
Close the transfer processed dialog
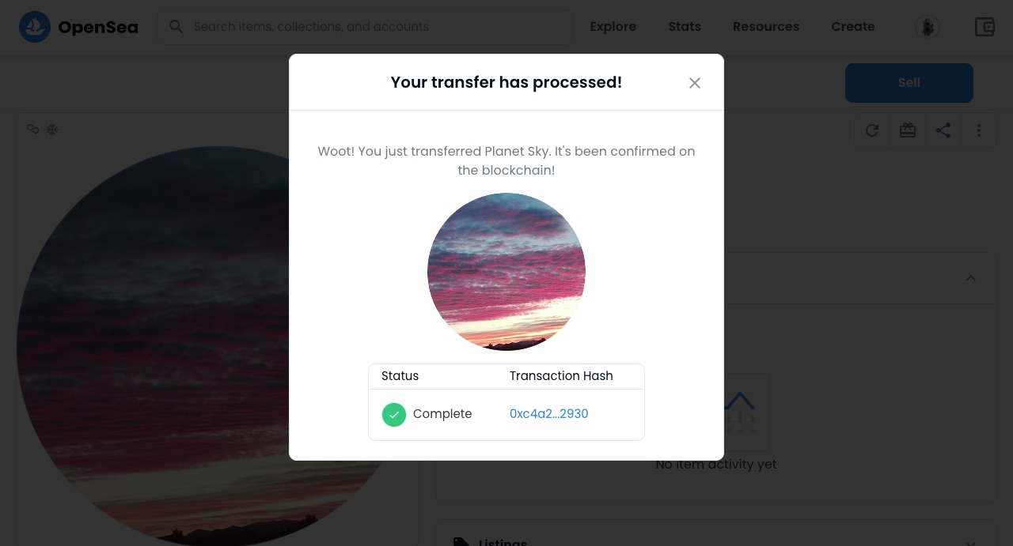click(x=695, y=83)
